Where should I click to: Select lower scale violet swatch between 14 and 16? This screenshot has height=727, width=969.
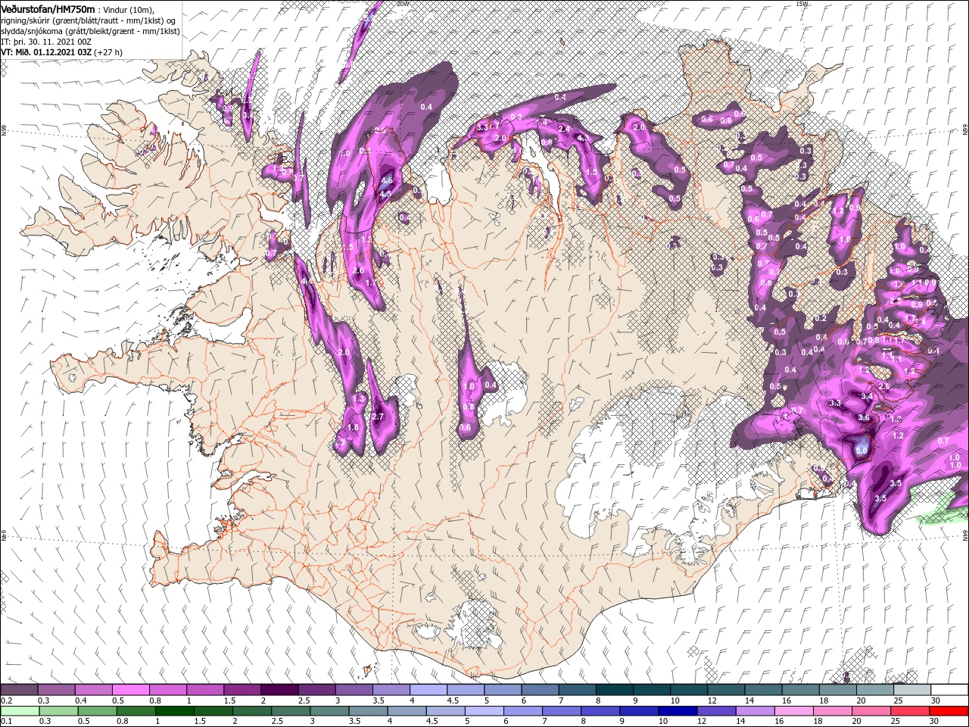(x=756, y=711)
